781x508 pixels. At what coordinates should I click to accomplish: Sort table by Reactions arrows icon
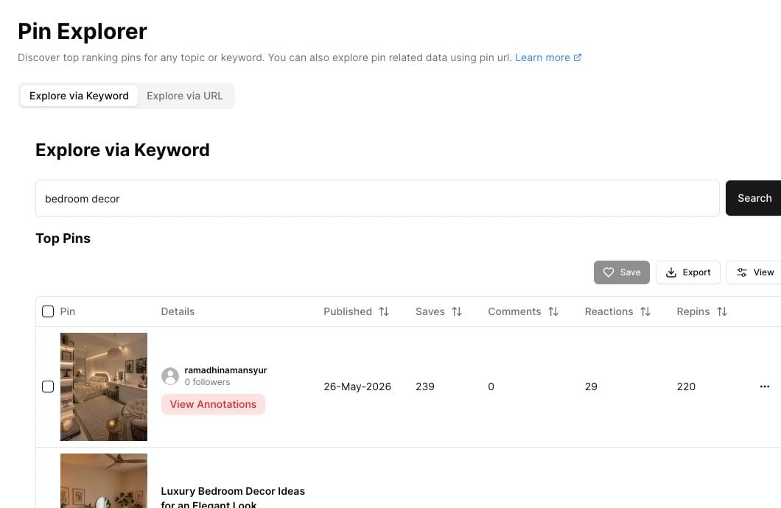click(645, 311)
